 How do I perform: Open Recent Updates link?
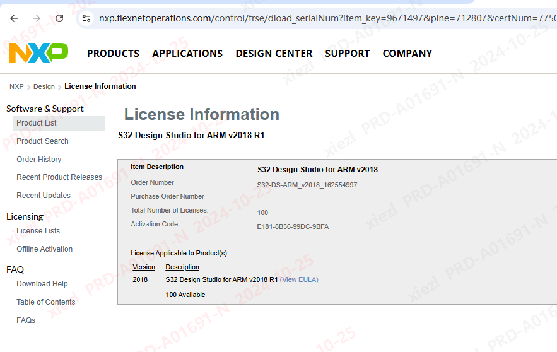coord(44,196)
